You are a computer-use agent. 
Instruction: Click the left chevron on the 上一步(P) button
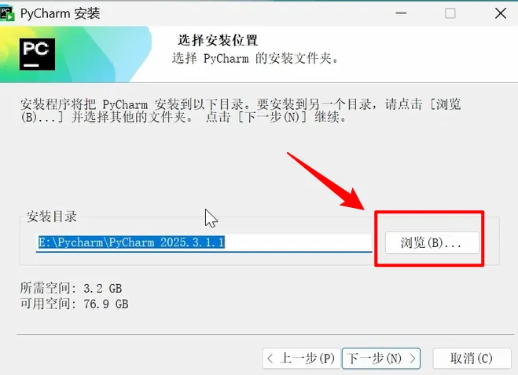tap(270, 359)
